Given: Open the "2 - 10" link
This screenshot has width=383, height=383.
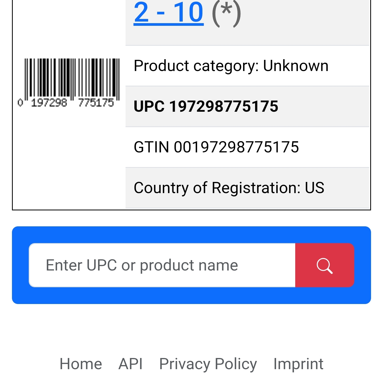Looking at the screenshot, I should click(169, 13).
